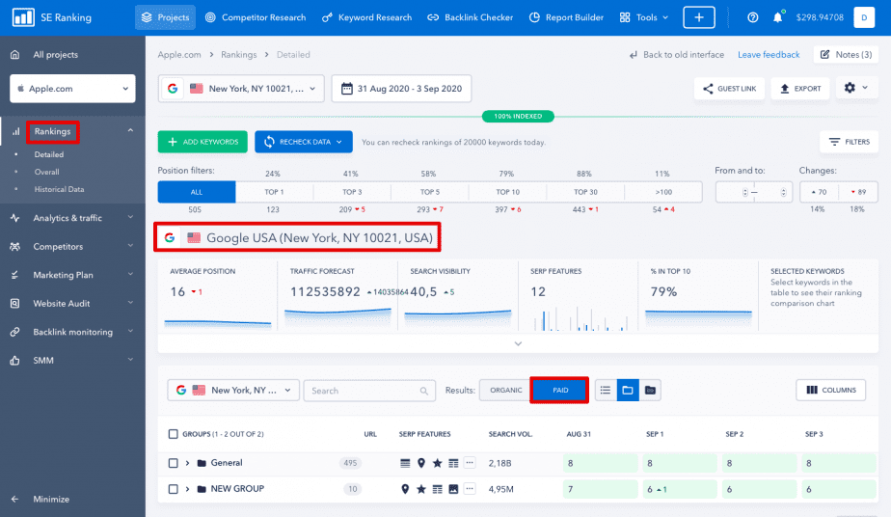The image size is (891, 517).
Task: Click the keyword search field
Action: click(x=369, y=391)
